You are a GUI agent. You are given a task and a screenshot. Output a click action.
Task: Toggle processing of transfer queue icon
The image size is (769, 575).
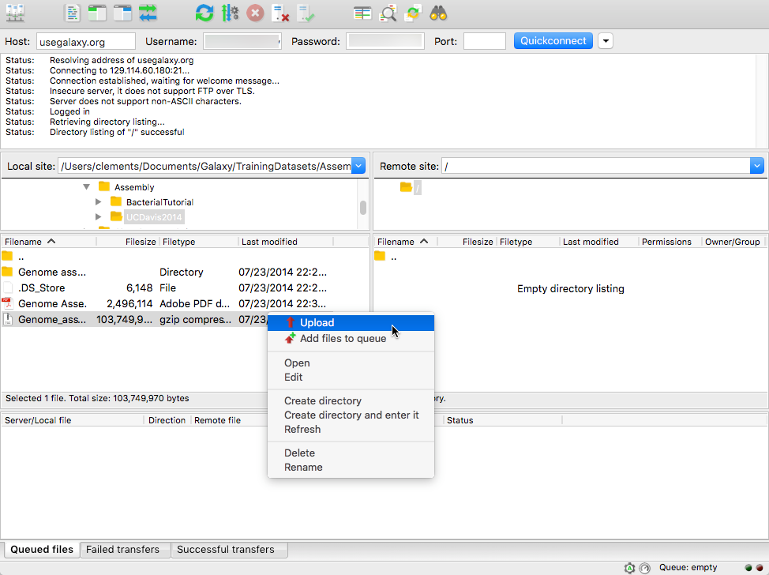tap(230, 13)
